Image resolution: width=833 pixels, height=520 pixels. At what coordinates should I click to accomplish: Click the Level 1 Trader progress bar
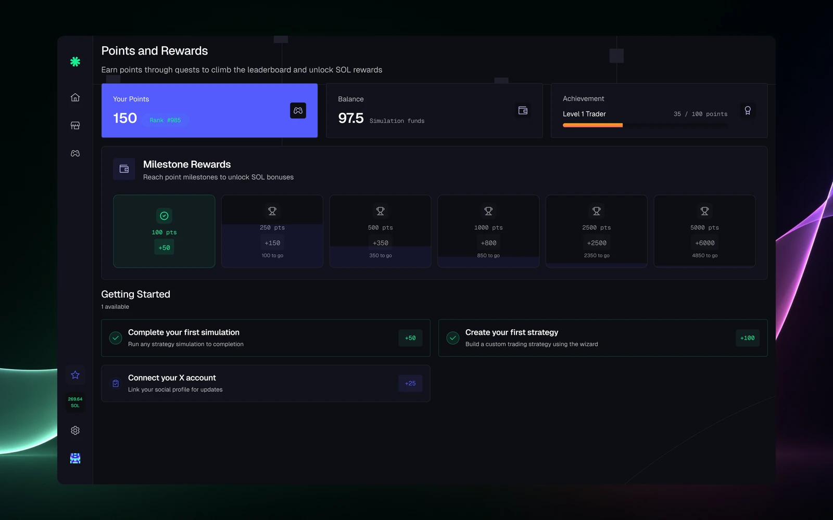coord(645,125)
